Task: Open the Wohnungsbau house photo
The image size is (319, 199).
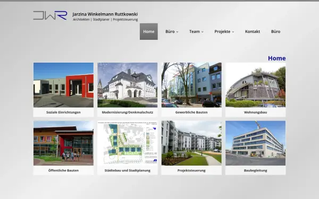Action: point(256,85)
